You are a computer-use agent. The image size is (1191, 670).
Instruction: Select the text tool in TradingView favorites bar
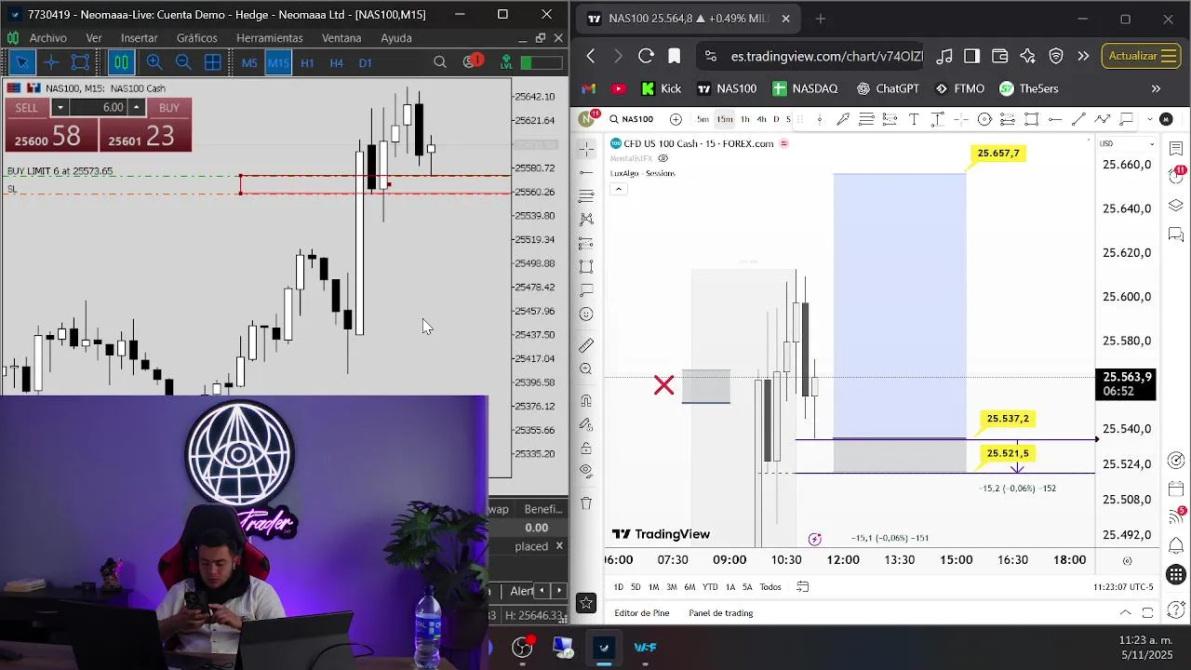pos(913,119)
